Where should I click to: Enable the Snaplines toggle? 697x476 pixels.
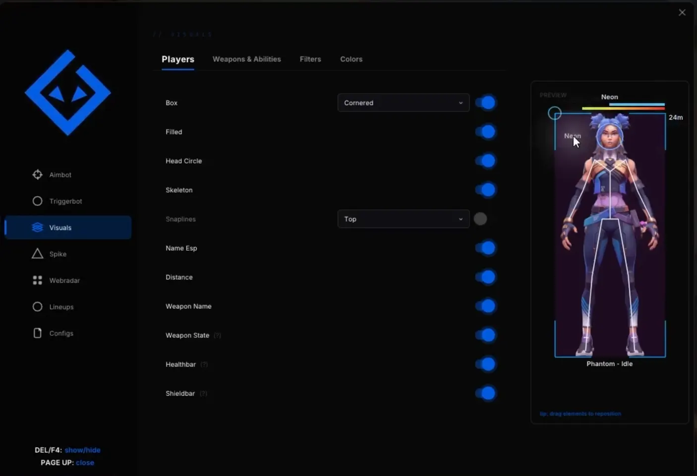pos(481,219)
